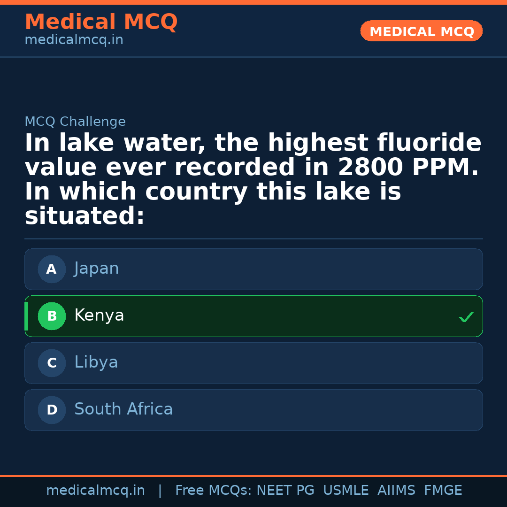Viewport: 507px width, 507px height.
Task: Click the green letter B circle
Action: [52, 316]
